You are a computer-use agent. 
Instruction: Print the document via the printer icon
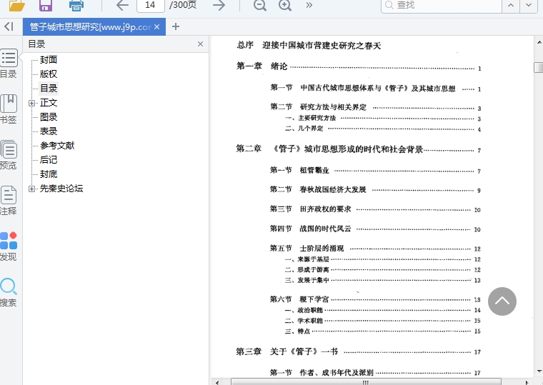[x=76, y=5]
